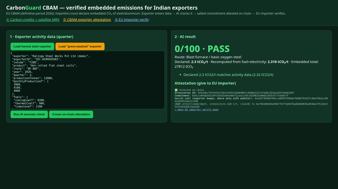The image size is (338, 189).
Task: Click the CarbonGuard CBAM page title
Action: click(102, 8)
